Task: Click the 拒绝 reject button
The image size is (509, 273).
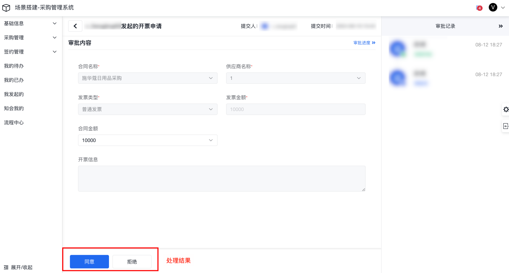Action: pyautogui.click(x=132, y=262)
